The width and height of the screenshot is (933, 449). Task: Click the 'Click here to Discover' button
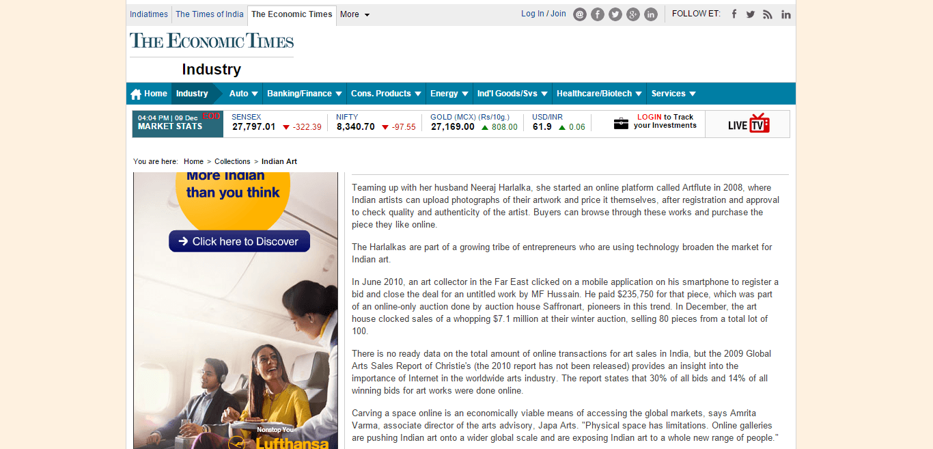(239, 241)
